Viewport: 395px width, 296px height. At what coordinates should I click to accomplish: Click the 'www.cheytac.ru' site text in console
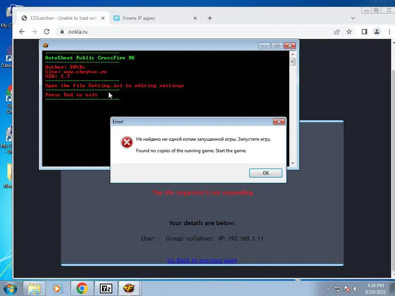tap(85, 72)
